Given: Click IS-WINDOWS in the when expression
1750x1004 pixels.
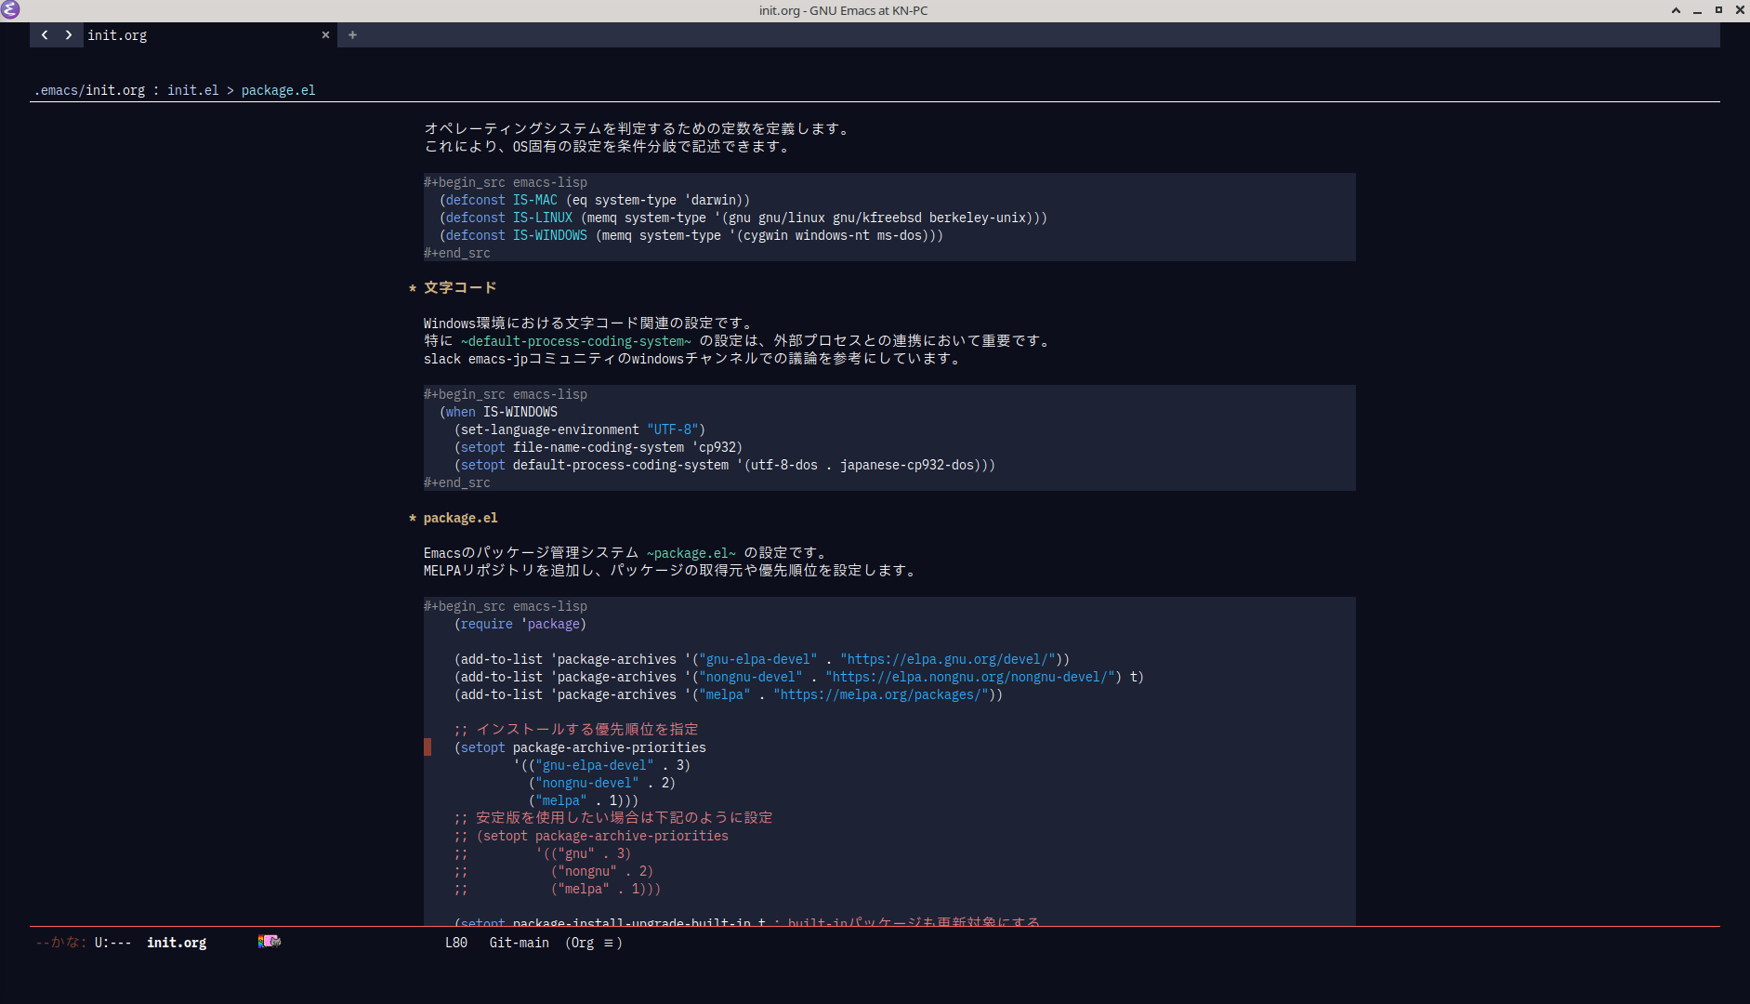Looking at the screenshot, I should pyautogui.click(x=520, y=413).
